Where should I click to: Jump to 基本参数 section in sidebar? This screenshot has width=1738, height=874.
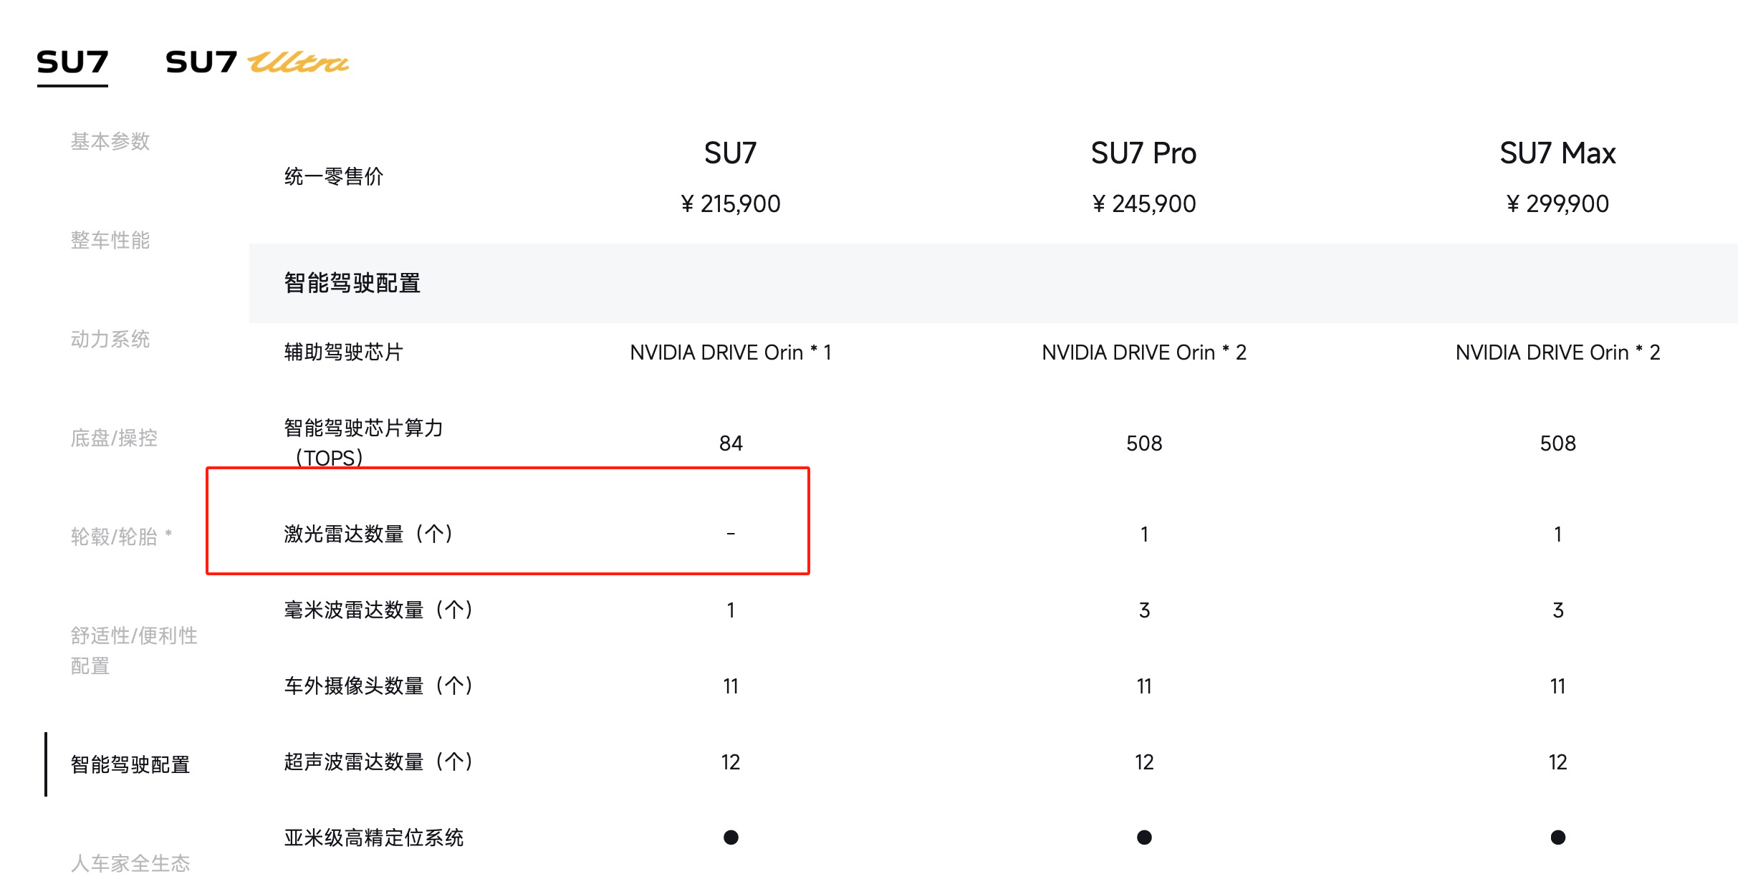tap(110, 141)
